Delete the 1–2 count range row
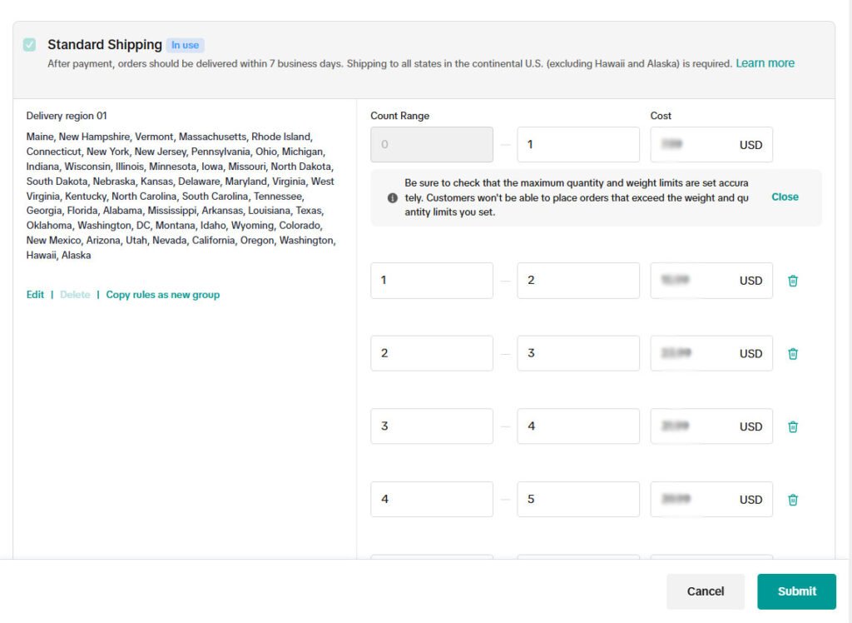 pos(793,281)
